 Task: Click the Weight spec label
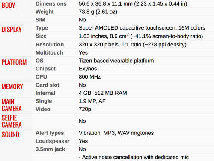(x=45, y=12)
